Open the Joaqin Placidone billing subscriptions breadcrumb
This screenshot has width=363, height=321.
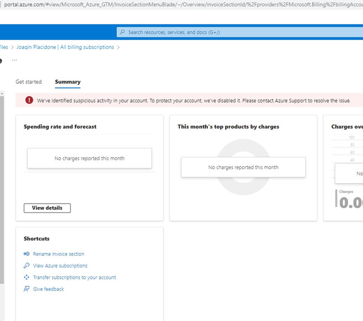[65, 47]
